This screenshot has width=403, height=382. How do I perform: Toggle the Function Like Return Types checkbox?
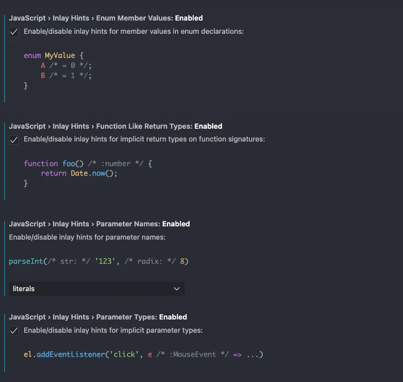[14, 140]
